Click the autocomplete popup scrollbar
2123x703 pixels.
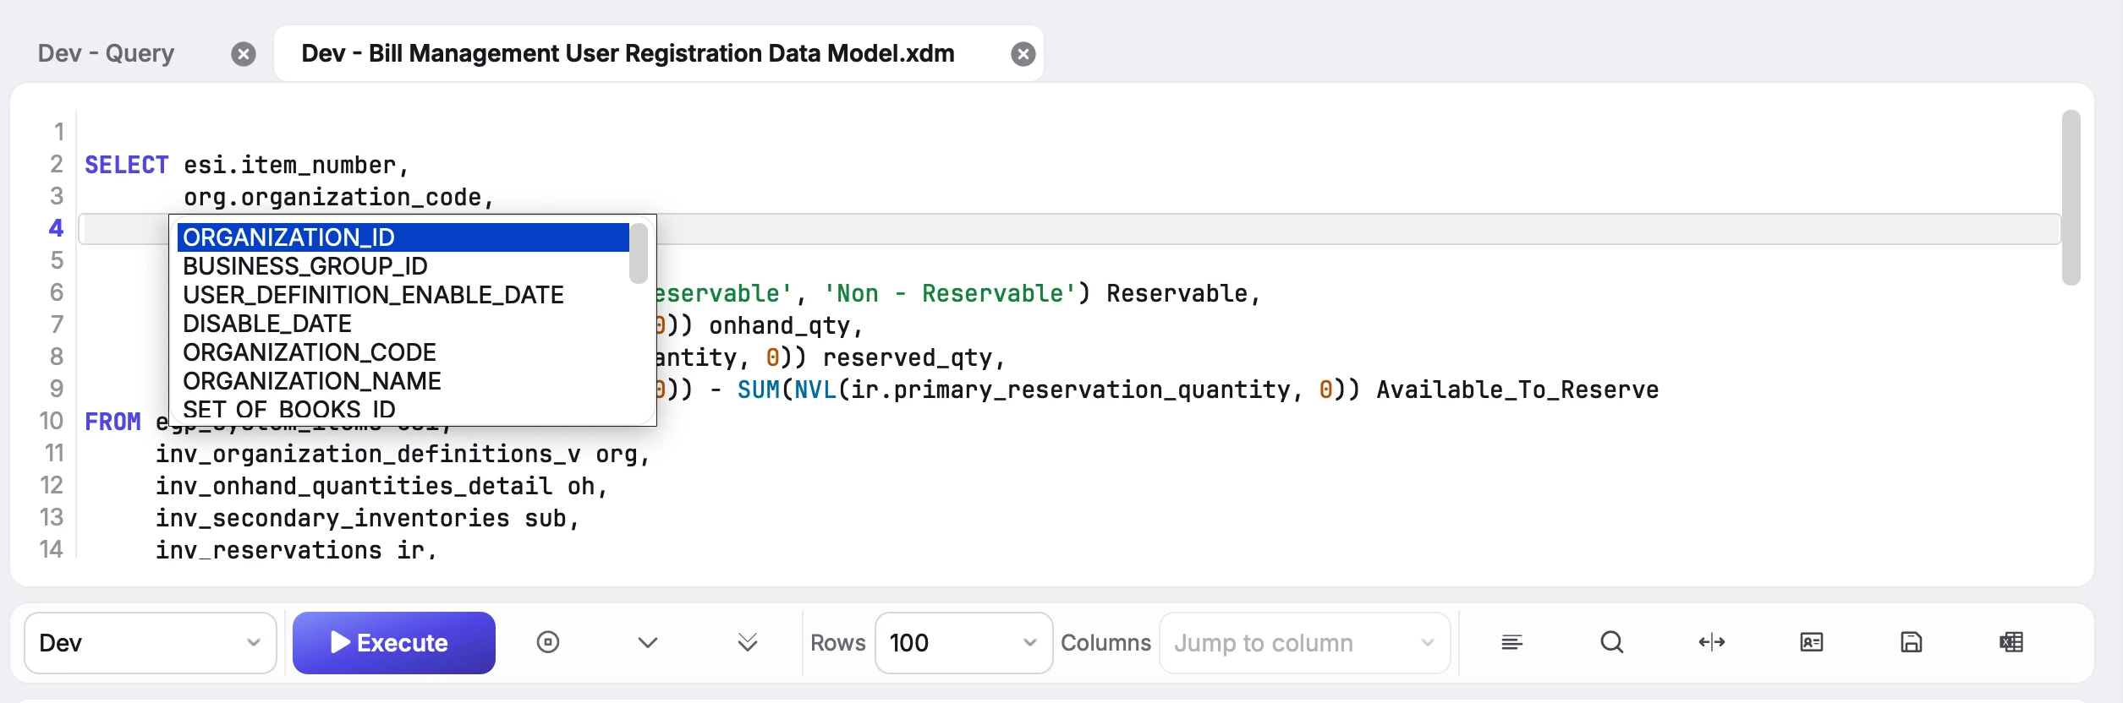[x=639, y=253]
